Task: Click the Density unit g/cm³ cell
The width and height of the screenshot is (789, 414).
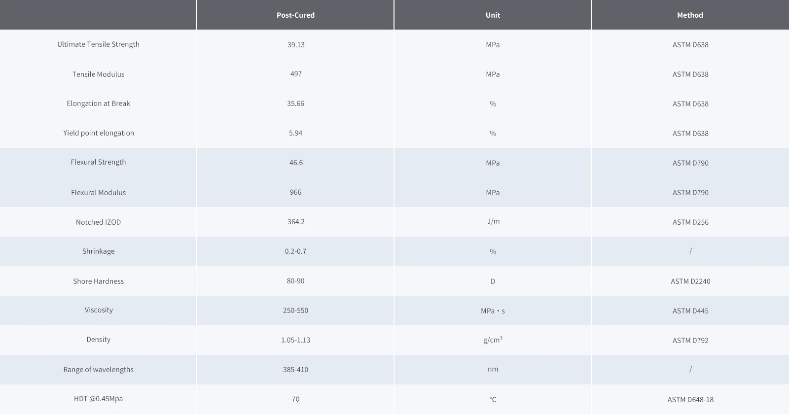Action: 493,340
